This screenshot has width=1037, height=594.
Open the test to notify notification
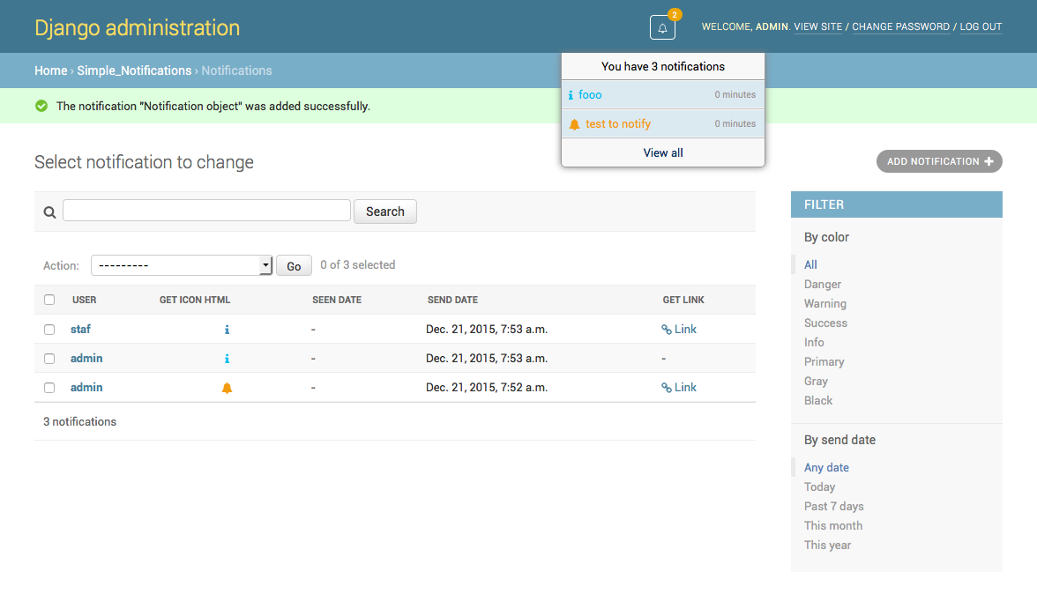(x=663, y=123)
